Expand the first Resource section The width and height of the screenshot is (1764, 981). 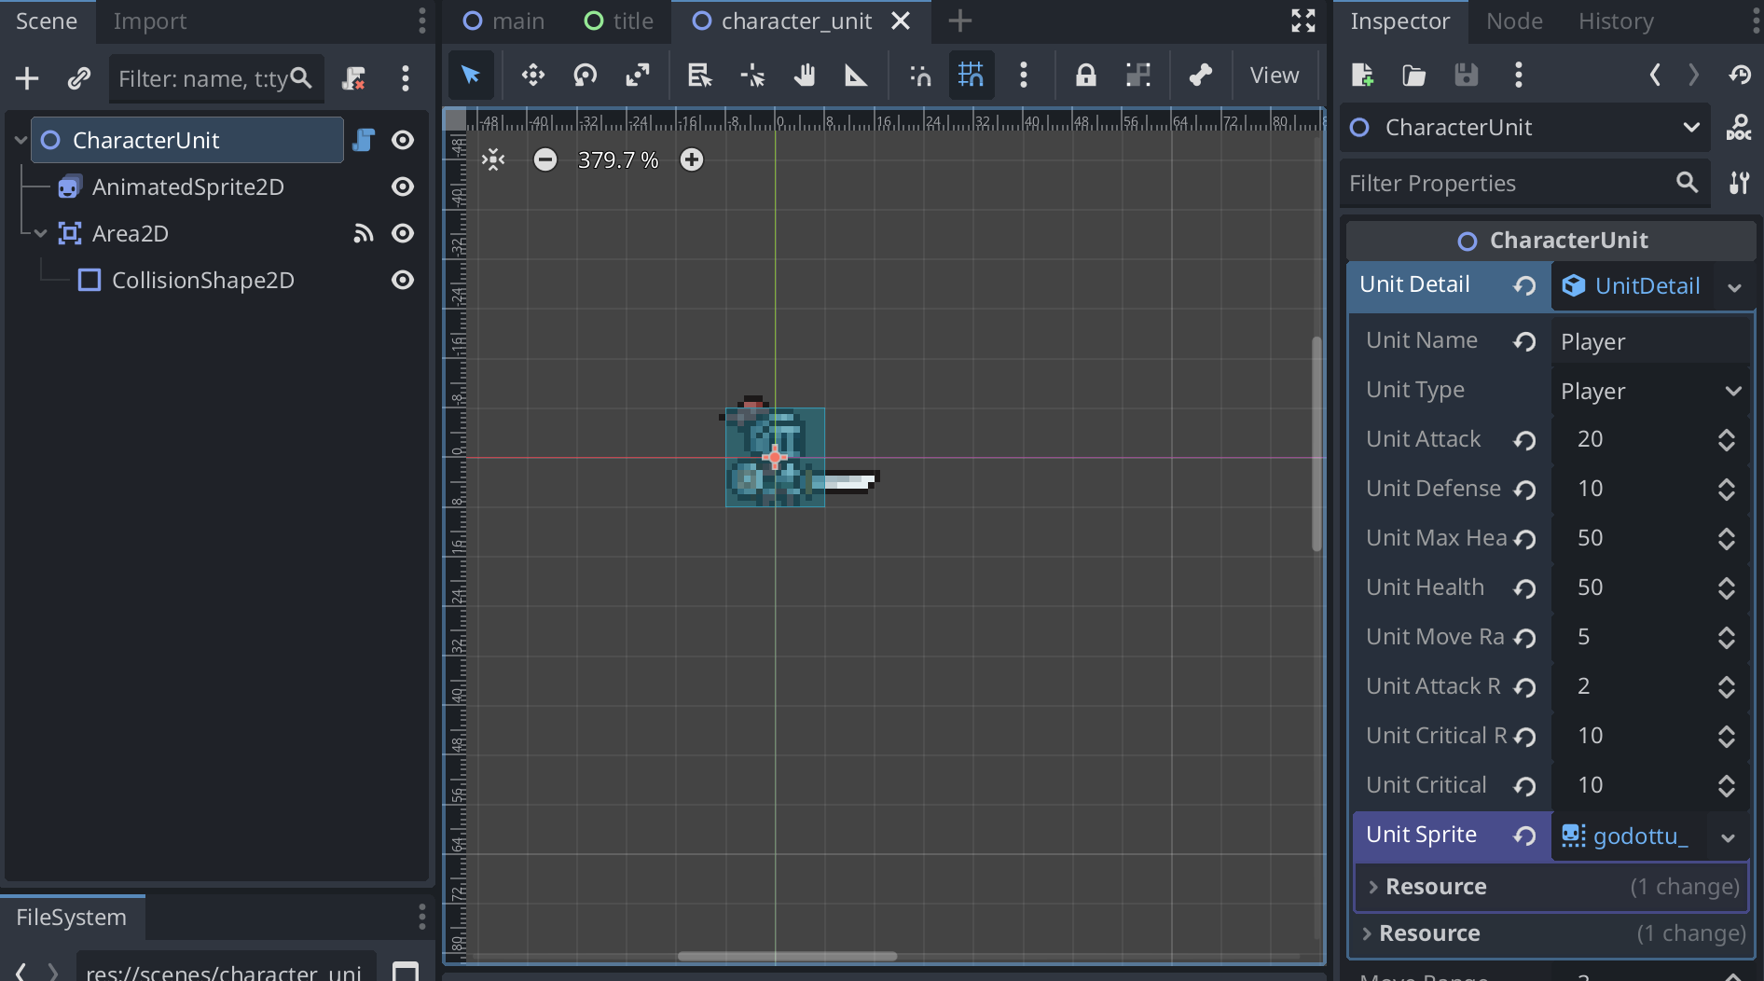1436,887
